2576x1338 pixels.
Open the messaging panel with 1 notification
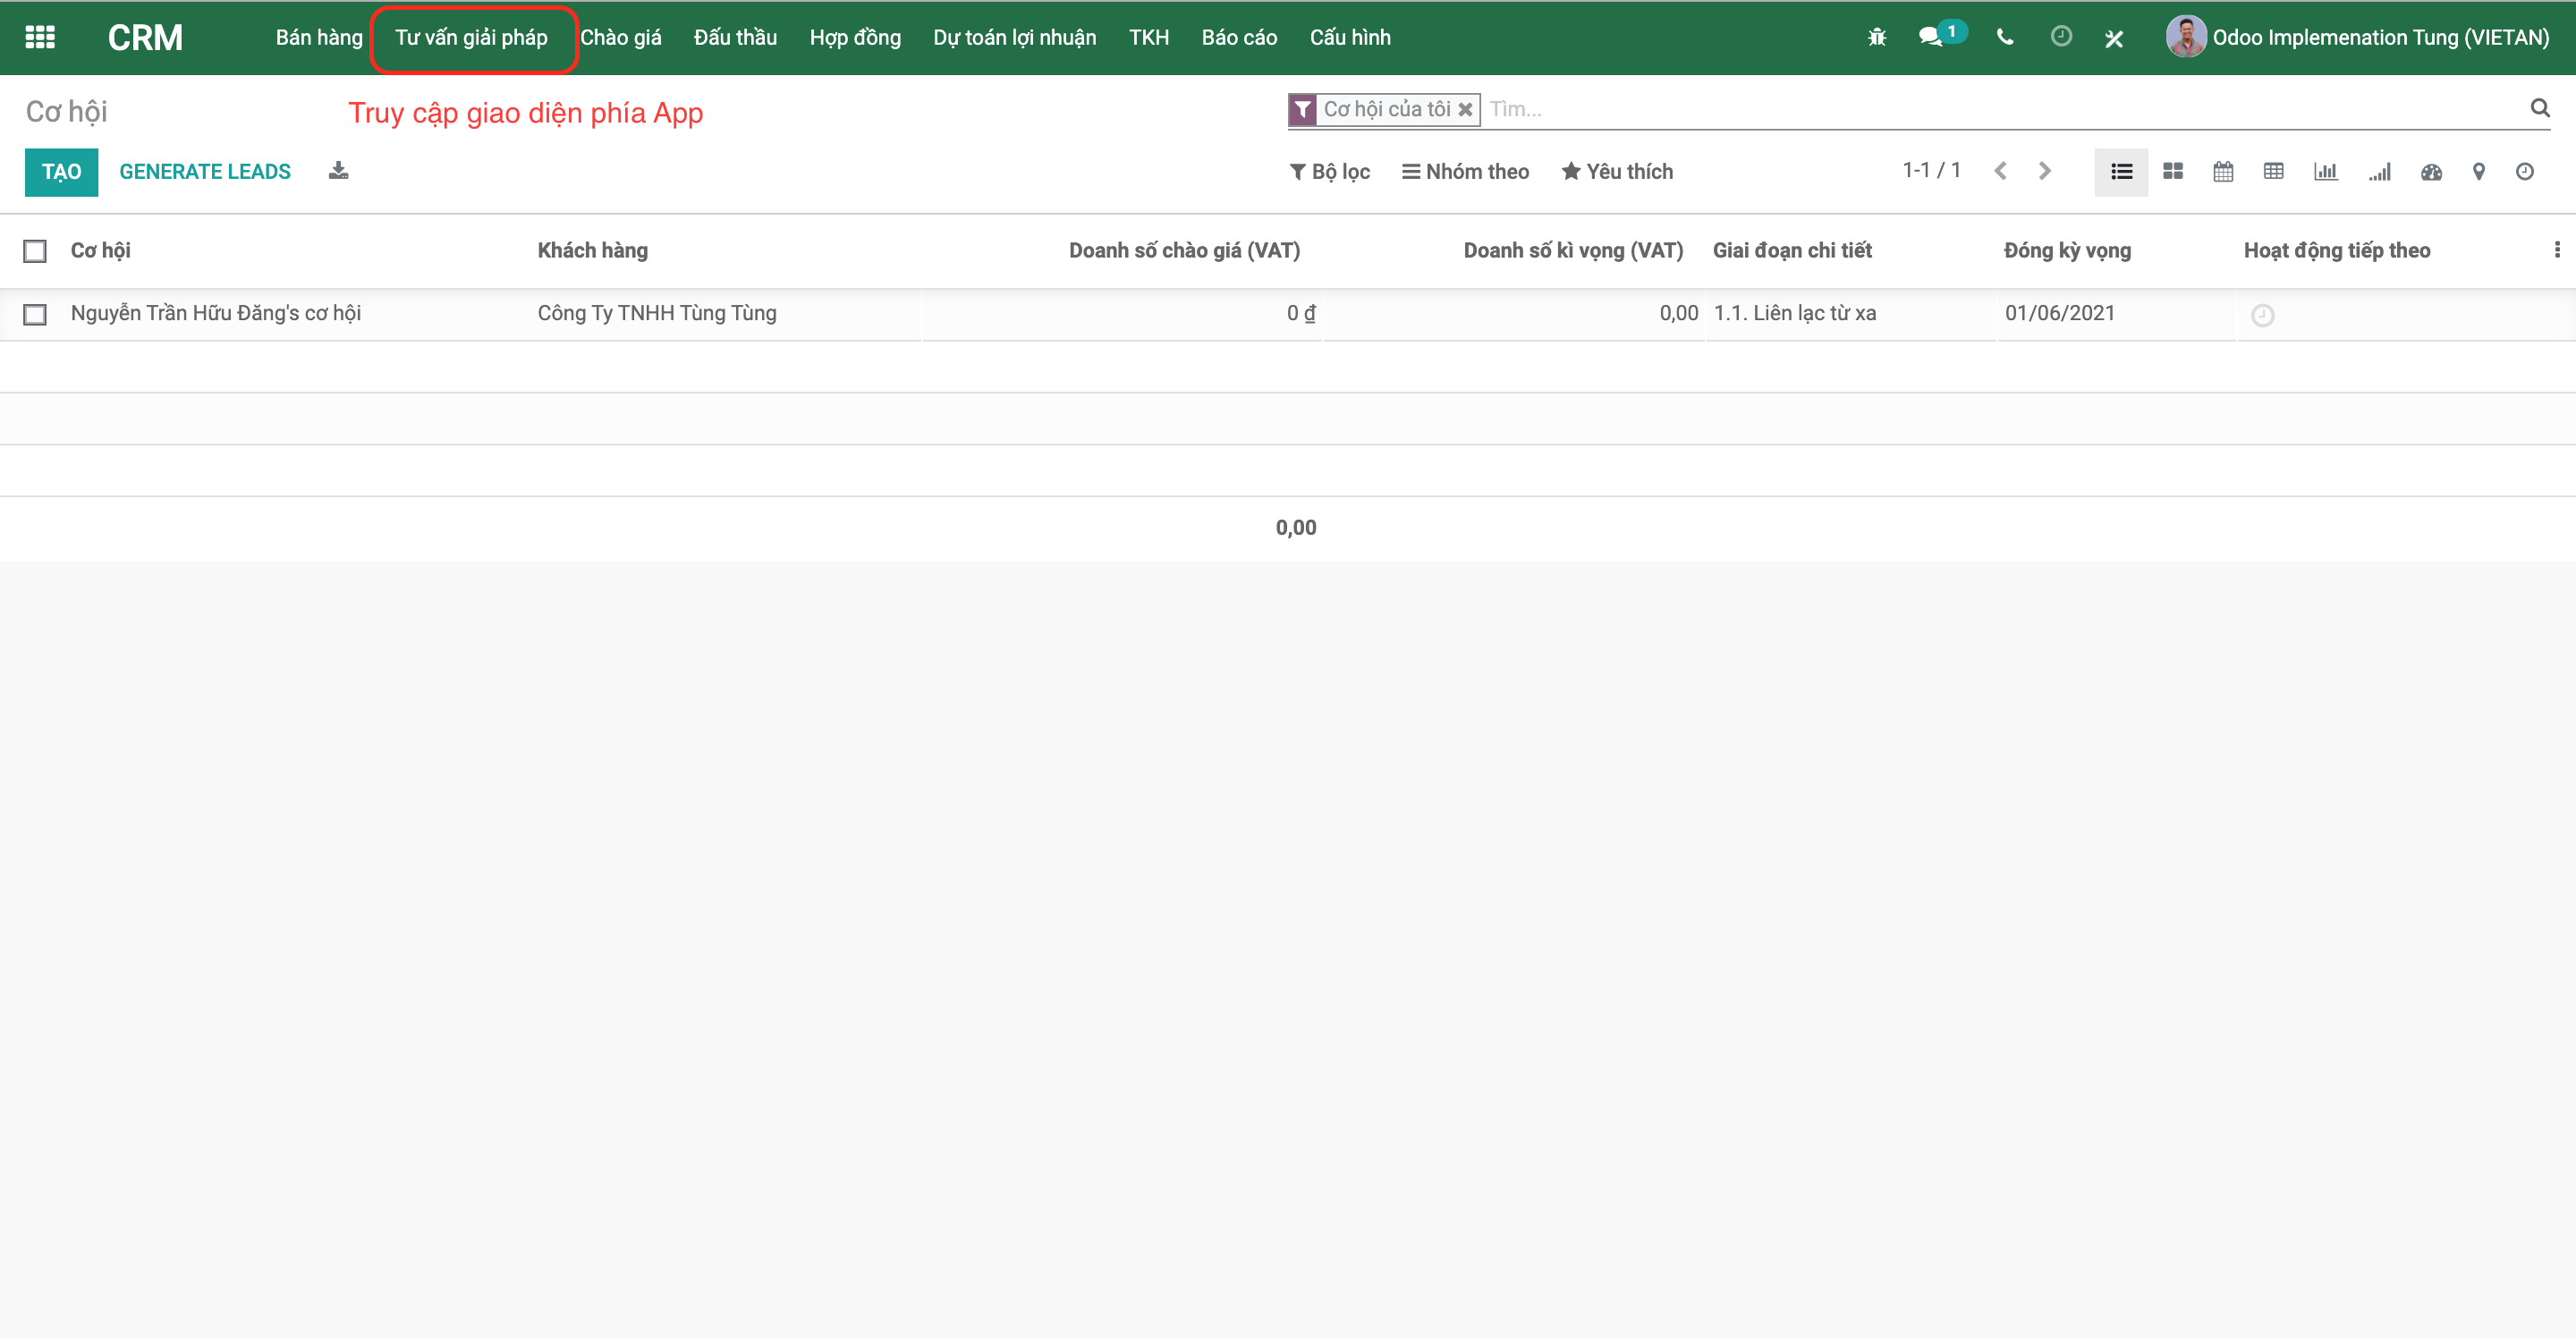[1934, 37]
